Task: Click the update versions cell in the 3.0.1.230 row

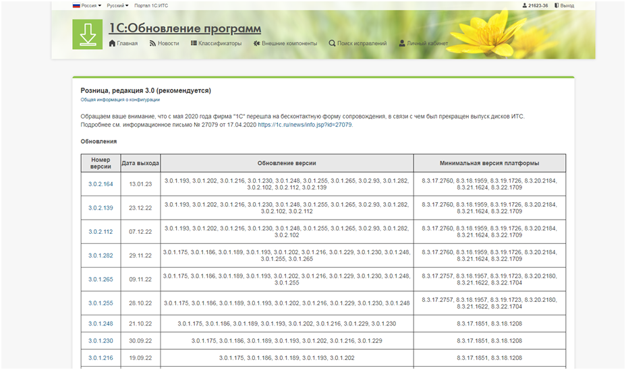Action: pyautogui.click(x=287, y=341)
